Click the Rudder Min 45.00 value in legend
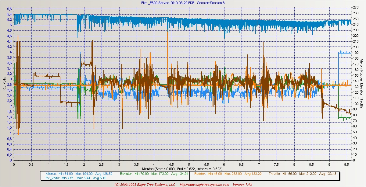This screenshot has width=366, height=187. click(x=213, y=174)
